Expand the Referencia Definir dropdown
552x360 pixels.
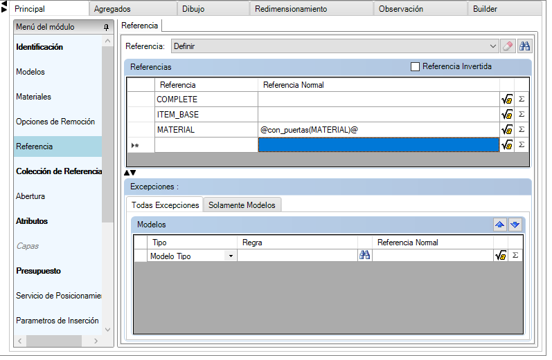[492, 46]
